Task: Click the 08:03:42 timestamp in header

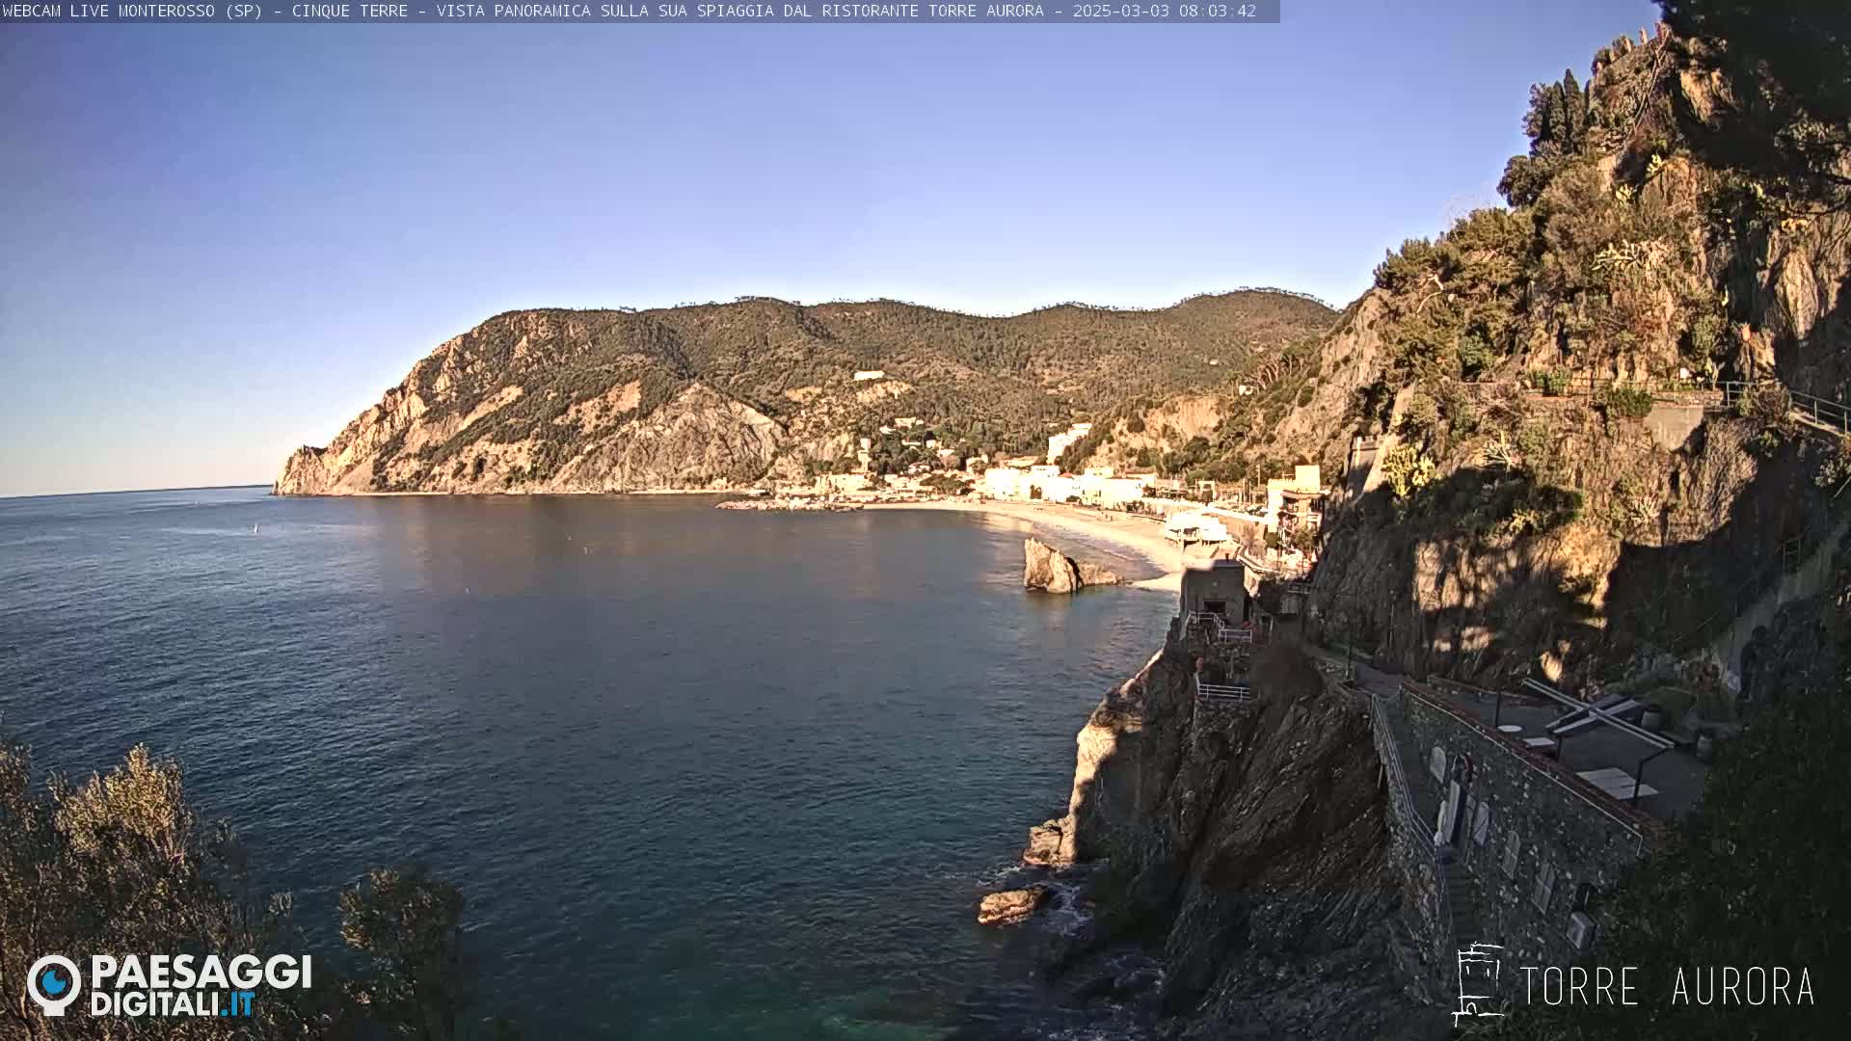Action: pos(1219,12)
